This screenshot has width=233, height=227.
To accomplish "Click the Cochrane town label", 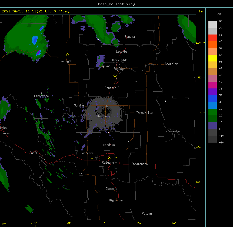I will (87, 153).
